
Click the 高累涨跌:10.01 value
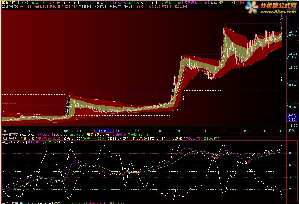tap(98, 135)
